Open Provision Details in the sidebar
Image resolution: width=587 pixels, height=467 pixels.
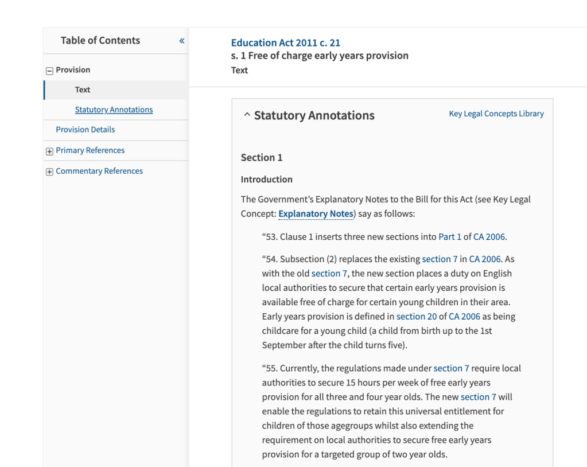point(85,130)
